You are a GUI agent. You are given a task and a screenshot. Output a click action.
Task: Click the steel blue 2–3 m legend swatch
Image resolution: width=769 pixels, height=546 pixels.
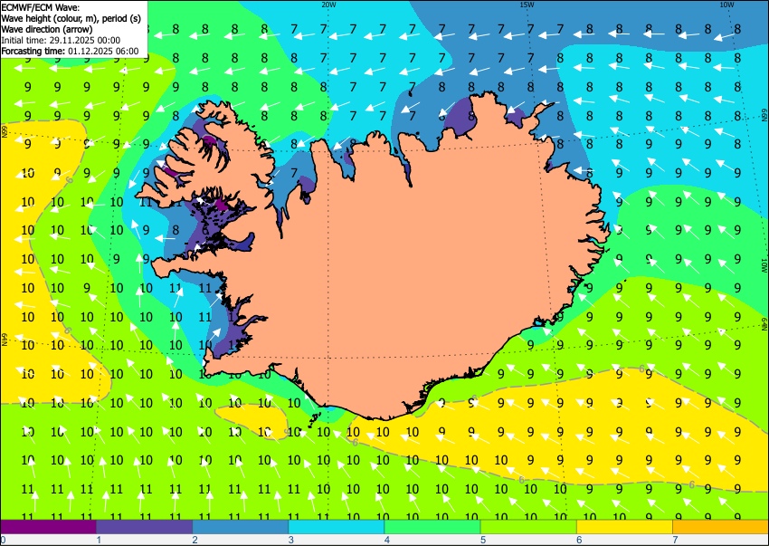pos(241,526)
